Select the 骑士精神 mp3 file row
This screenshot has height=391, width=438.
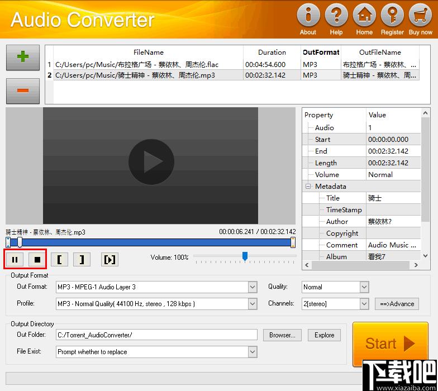pos(234,75)
